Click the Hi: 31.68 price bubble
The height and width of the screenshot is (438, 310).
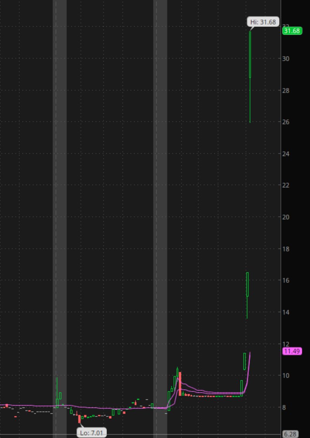[x=263, y=22]
